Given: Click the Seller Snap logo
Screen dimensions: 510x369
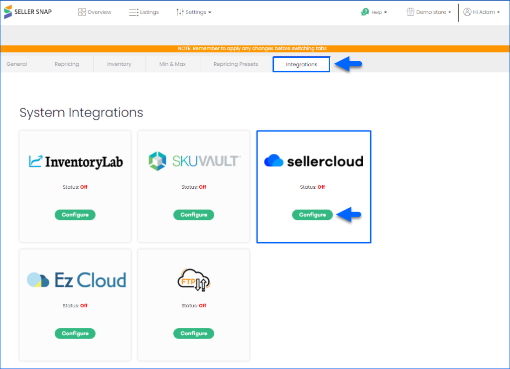Looking at the screenshot, I should point(27,11).
